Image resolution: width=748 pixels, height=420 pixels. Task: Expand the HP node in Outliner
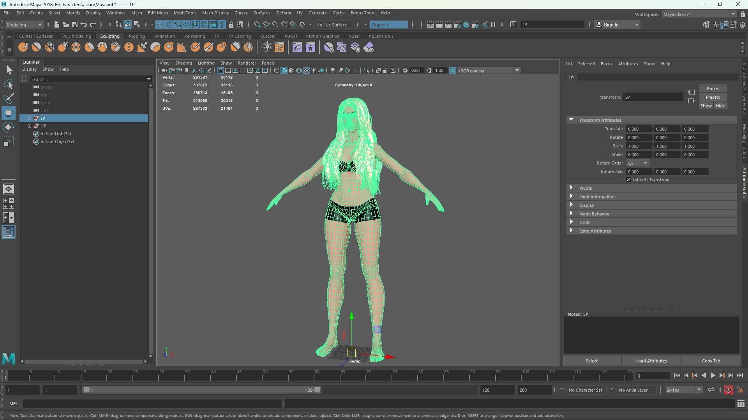point(29,126)
